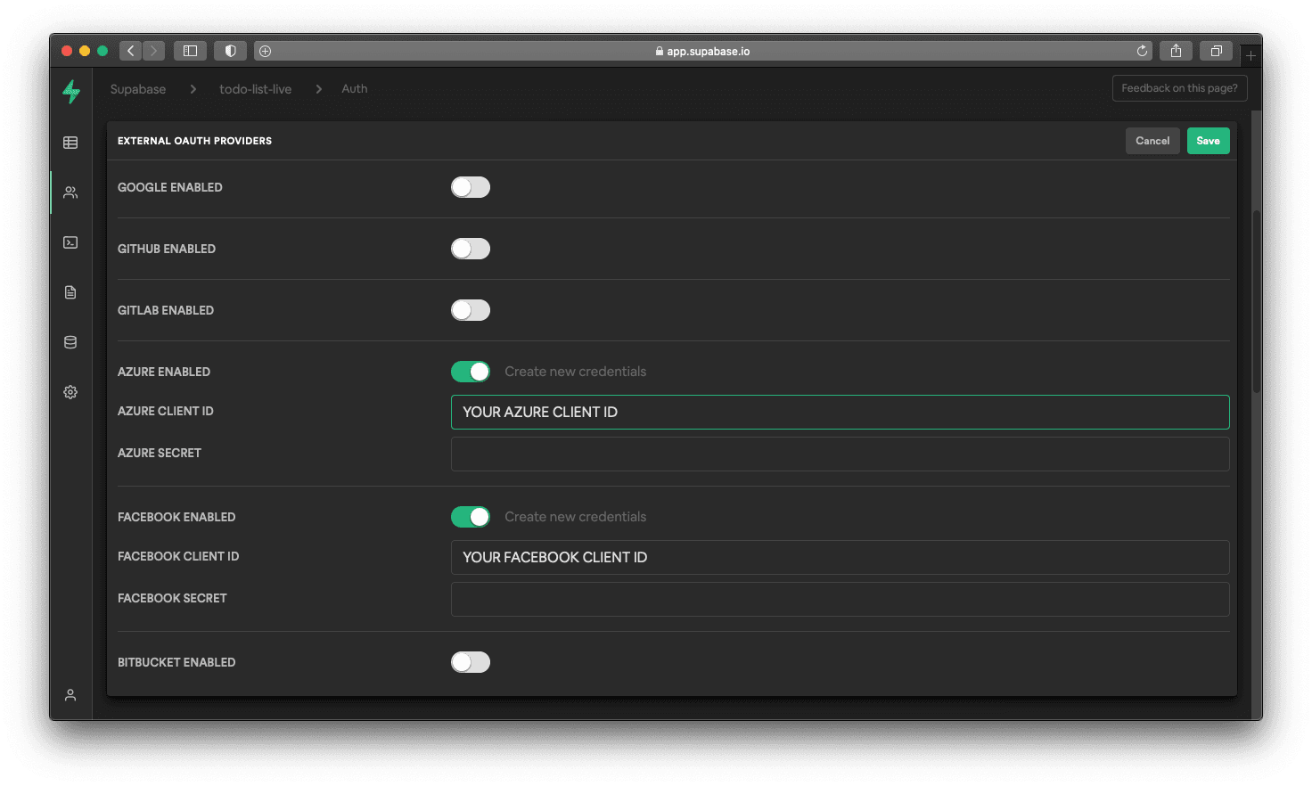
Task: Click the Supabase breadcrumb item
Action: coord(138,89)
